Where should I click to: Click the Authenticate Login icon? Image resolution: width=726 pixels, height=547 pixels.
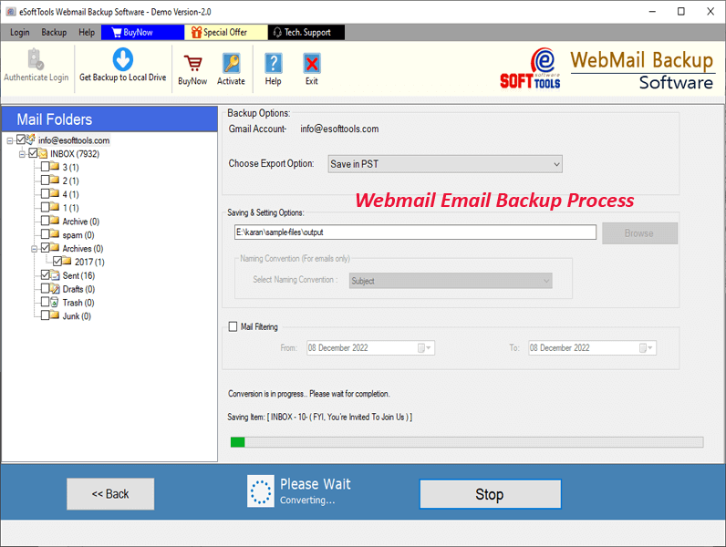click(x=36, y=60)
